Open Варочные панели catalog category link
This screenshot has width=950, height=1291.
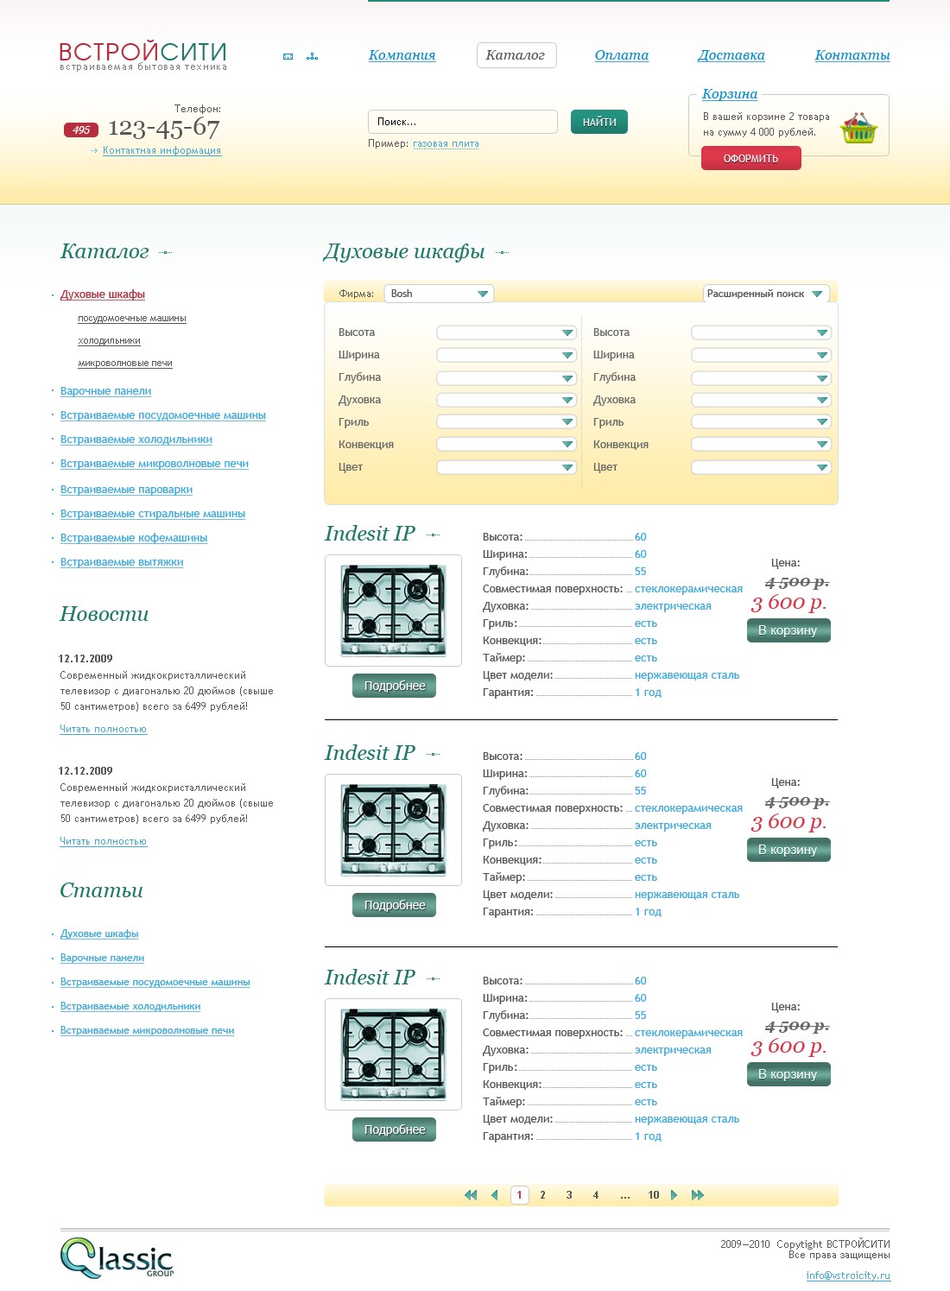(105, 391)
